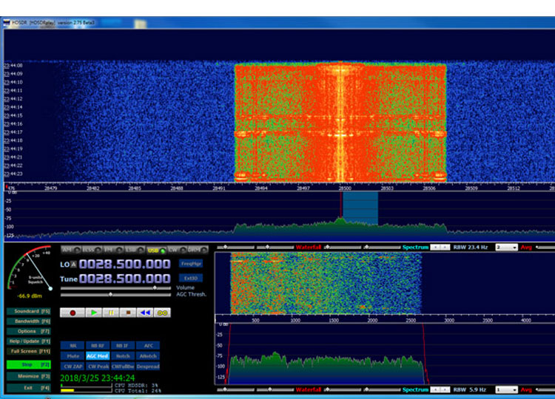Image resolution: width=555 pixels, height=399 pixels.
Task: Adjust the Volume slider
Action: tap(115, 288)
